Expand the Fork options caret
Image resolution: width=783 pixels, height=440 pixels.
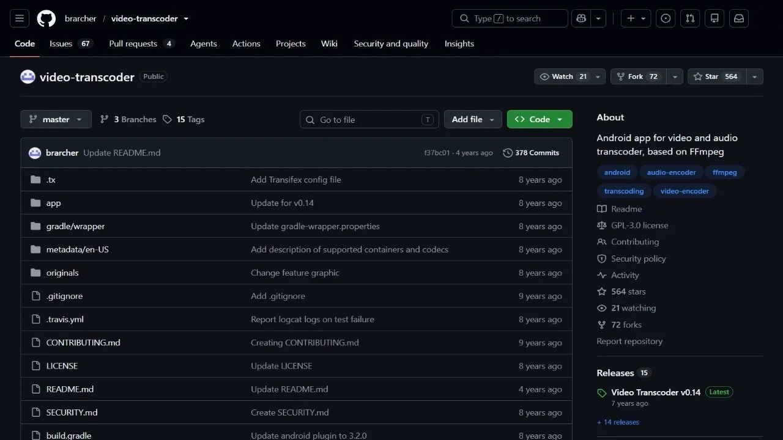(675, 76)
